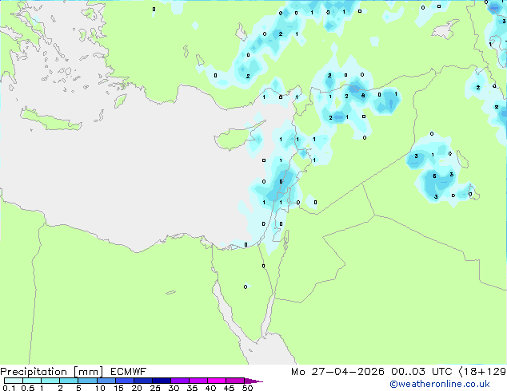Click the ECMWF model label
The height and width of the screenshot is (391, 507).
click(x=128, y=372)
